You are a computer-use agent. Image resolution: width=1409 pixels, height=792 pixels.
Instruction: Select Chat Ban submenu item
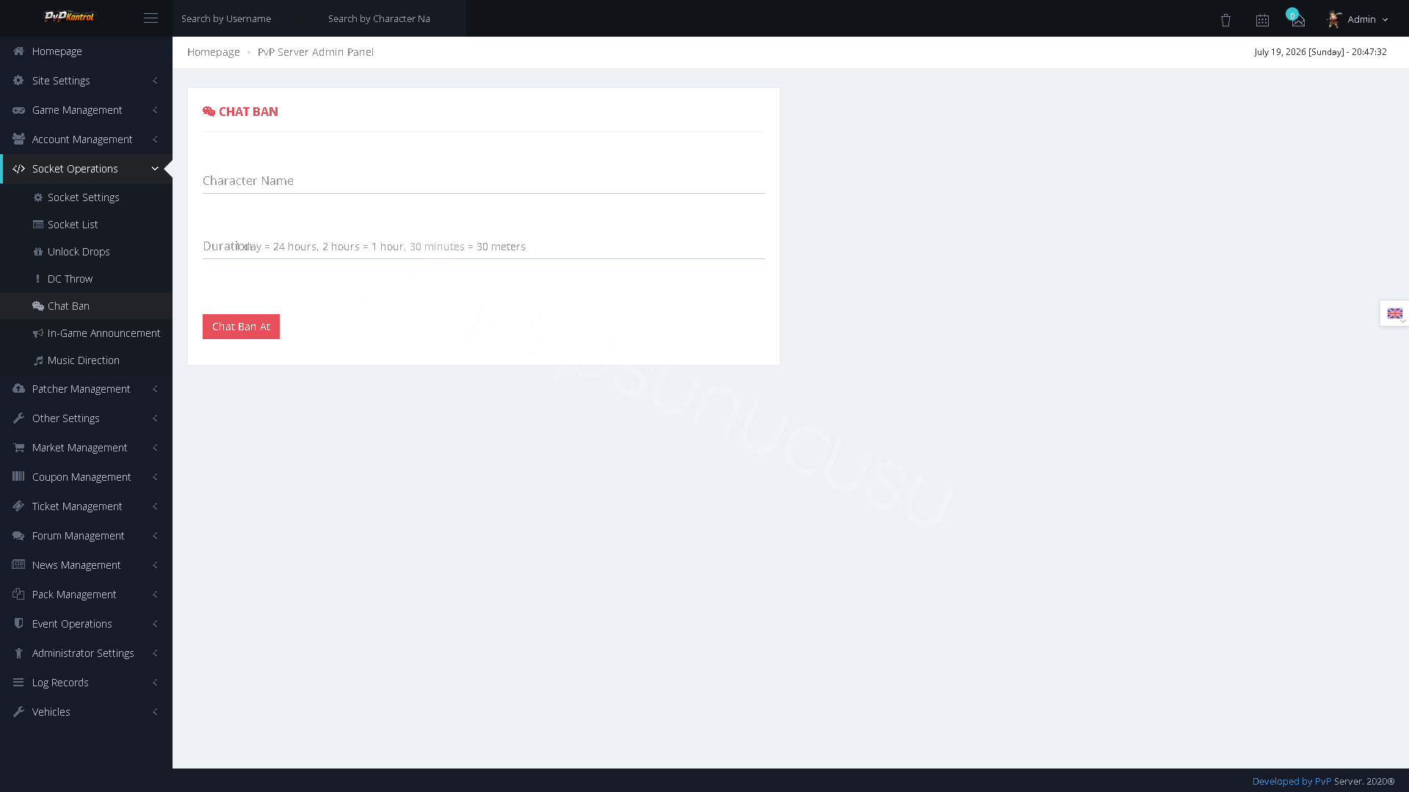(86, 306)
